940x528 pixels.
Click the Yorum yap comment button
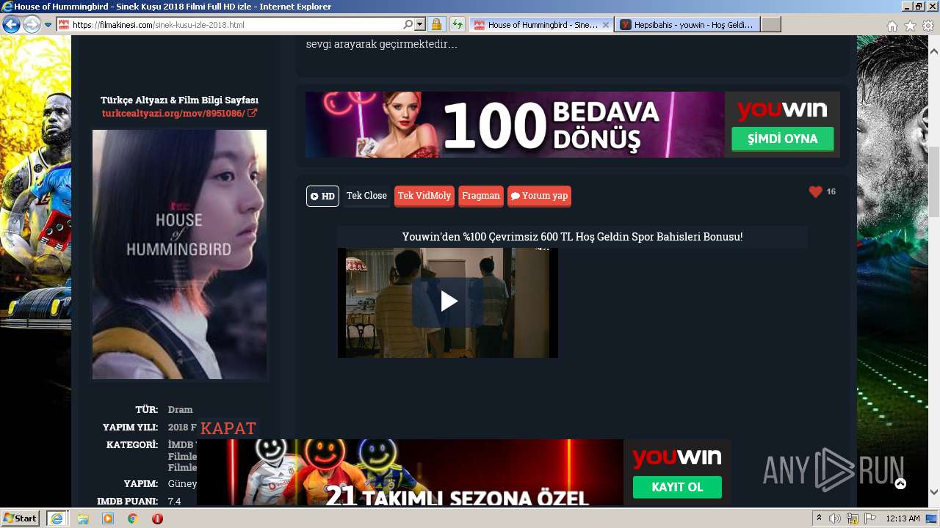click(539, 197)
